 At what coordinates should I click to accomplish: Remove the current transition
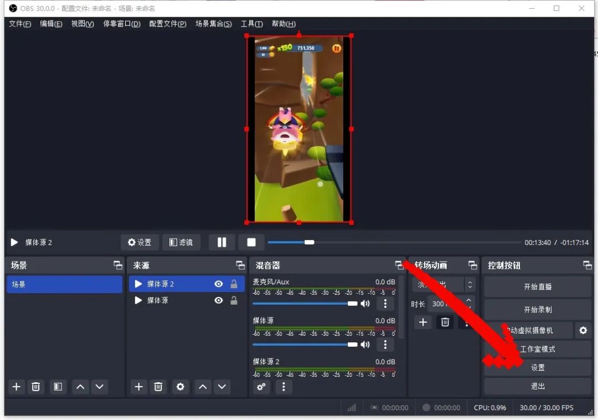pyautogui.click(x=445, y=322)
